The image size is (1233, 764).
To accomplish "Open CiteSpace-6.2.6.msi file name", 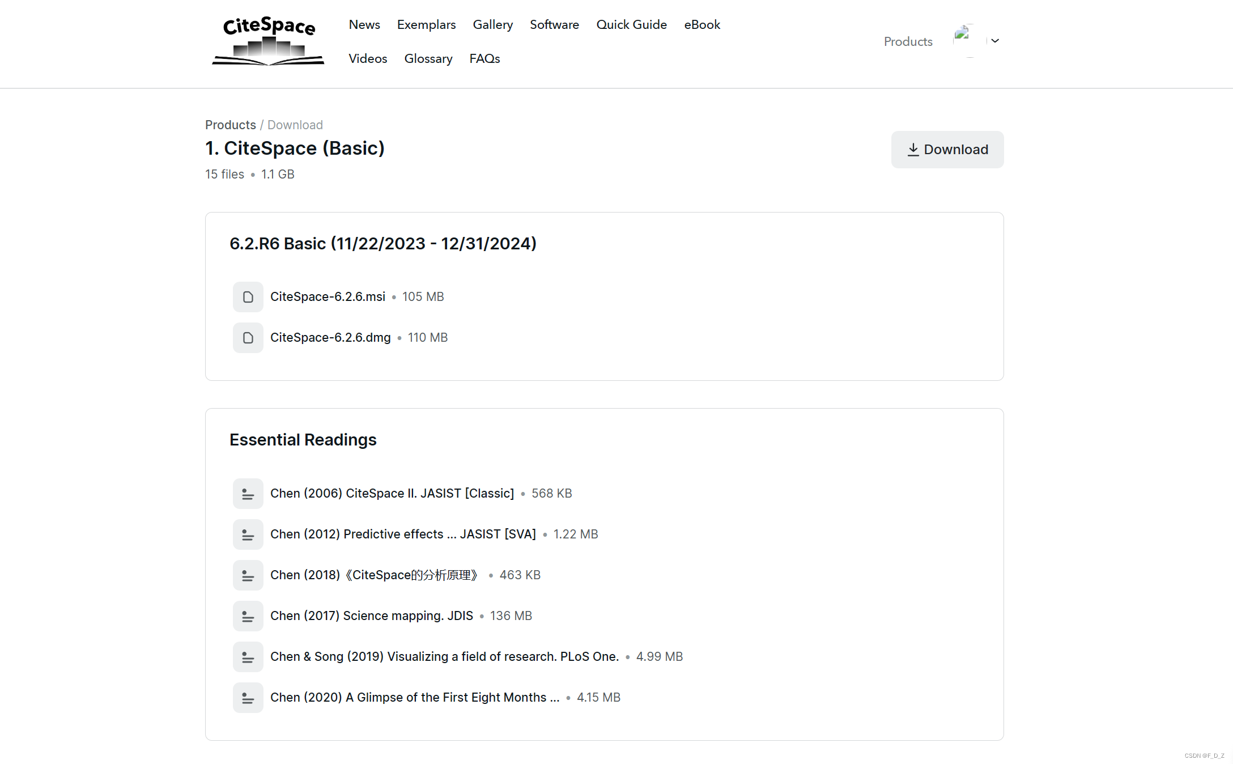I will [x=328, y=296].
